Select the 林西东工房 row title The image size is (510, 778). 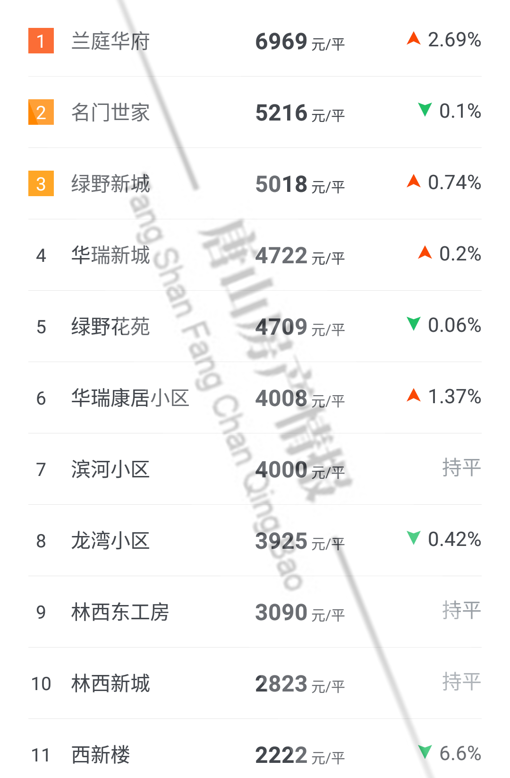(120, 612)
